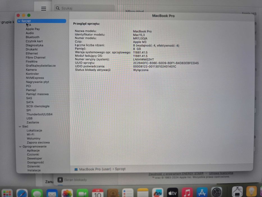Launch Safari from the Dock

(22, 193)
